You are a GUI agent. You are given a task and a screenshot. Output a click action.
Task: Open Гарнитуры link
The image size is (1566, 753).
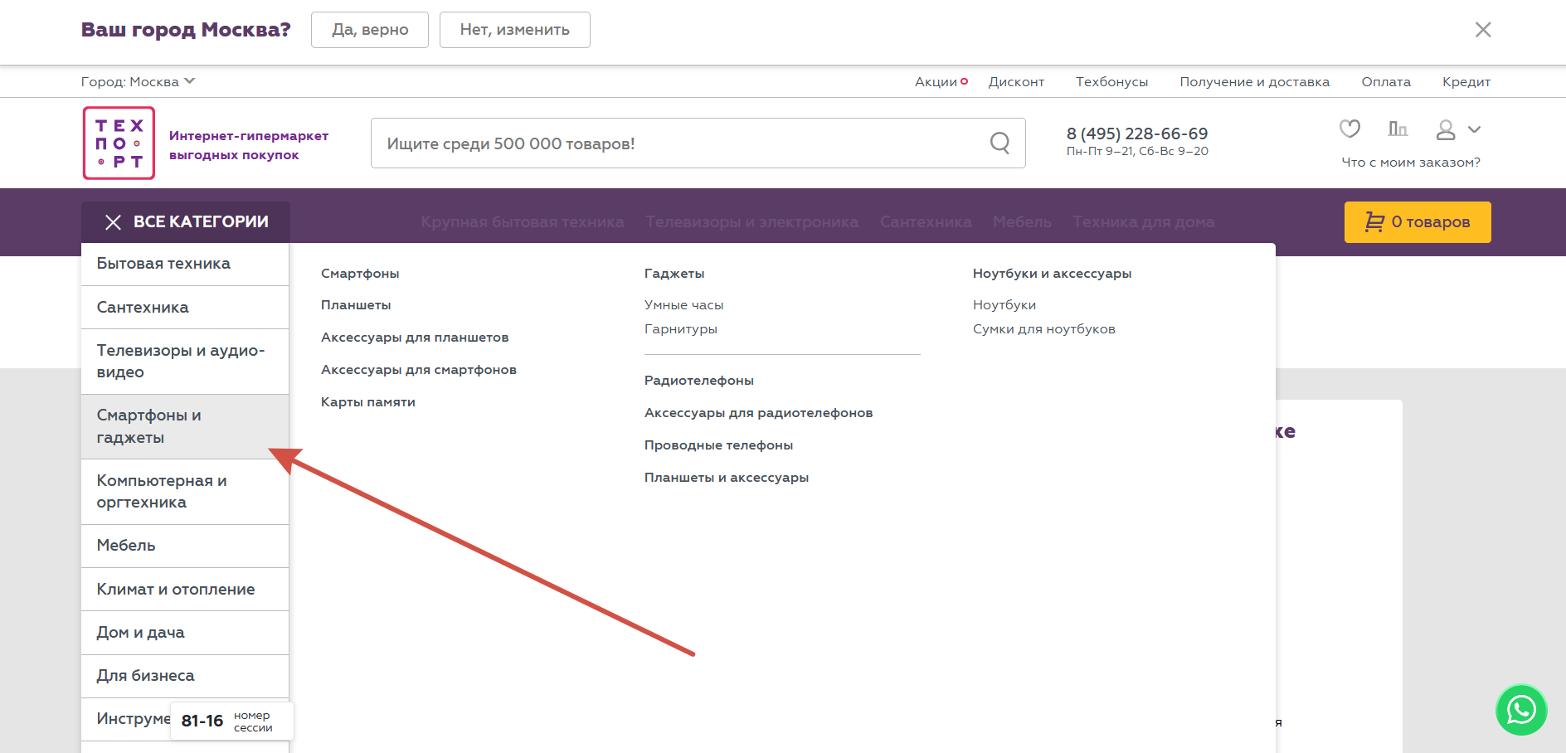[681, 329]
